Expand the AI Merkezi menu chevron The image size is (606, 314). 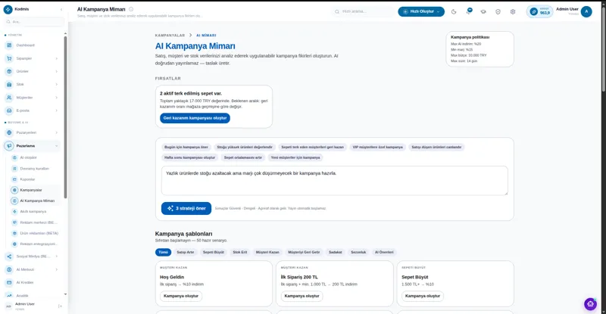56,269
